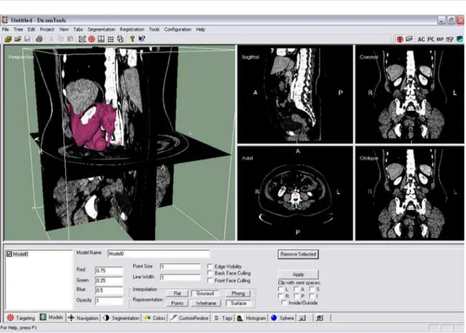
Task: Switch to the Sphere tab
Action: click(x=283, y=318)
